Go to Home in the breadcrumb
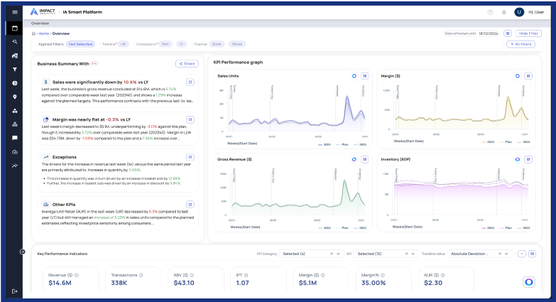 coord(44,33)
